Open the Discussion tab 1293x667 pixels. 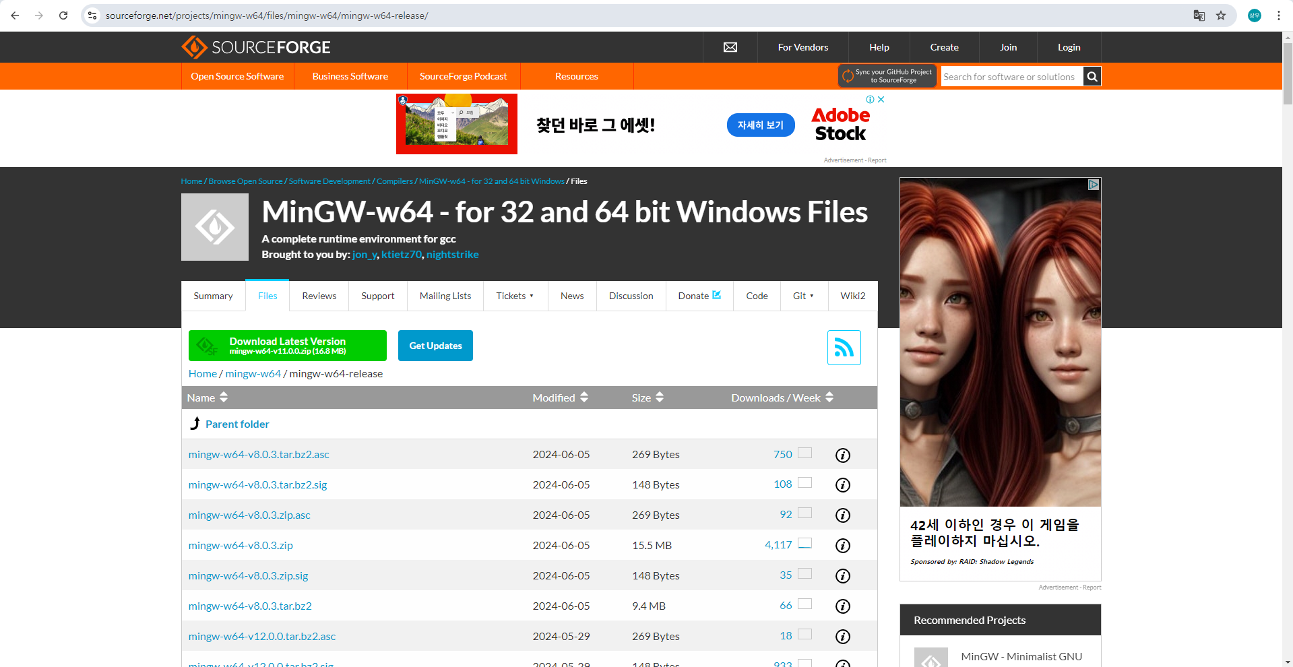[631, 296]
